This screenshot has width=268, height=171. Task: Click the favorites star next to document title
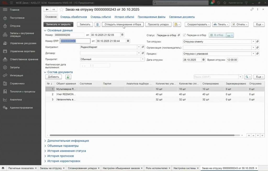pyautogui.click(x=61, y=10)
